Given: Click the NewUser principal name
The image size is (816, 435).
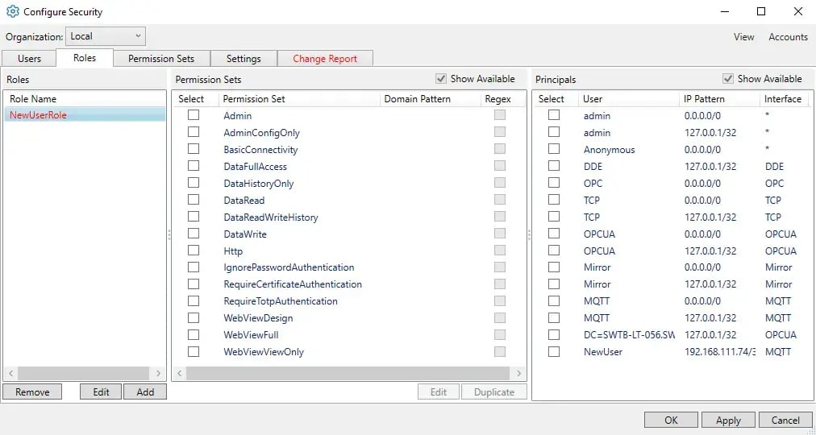Looking at the screenshot, I should point(602,352).
